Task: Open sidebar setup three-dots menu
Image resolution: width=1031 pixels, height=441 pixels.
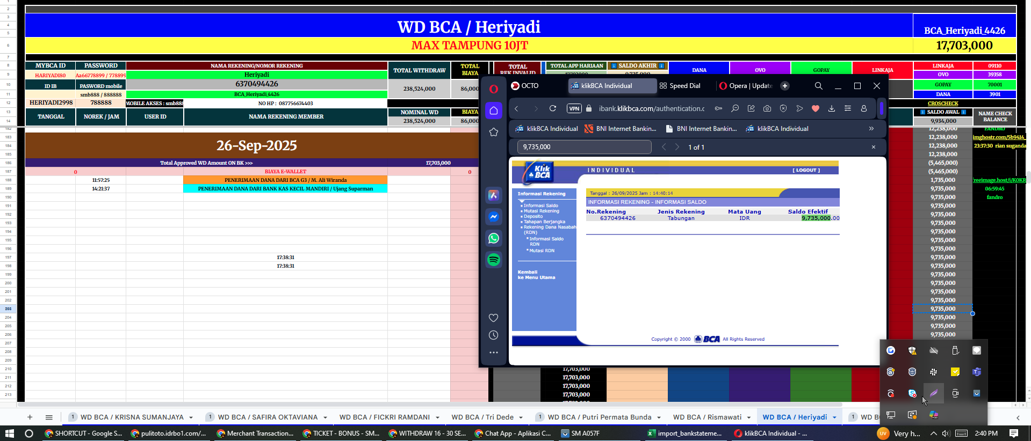Action: pos(493,352)
